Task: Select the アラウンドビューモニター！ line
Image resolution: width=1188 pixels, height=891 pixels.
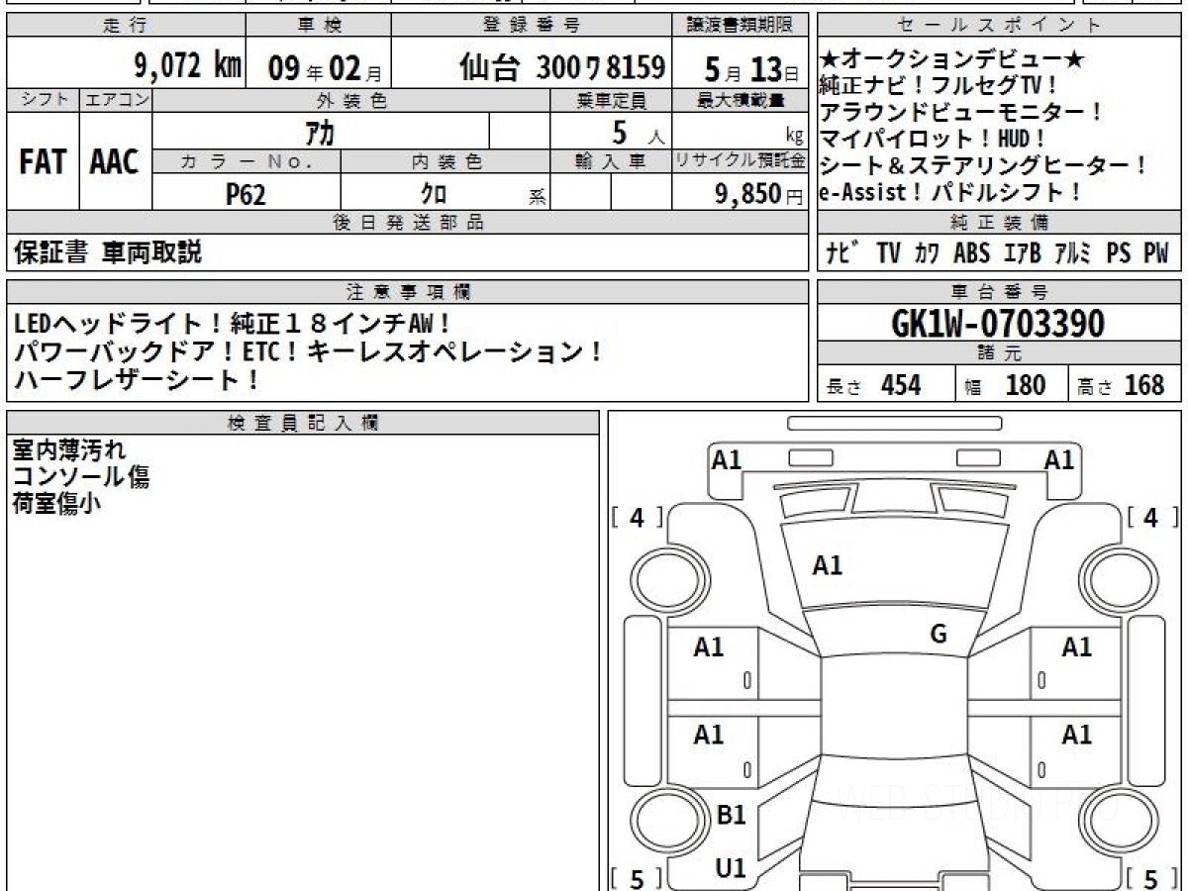Action: pyautogui.click(x=961, y=114)
